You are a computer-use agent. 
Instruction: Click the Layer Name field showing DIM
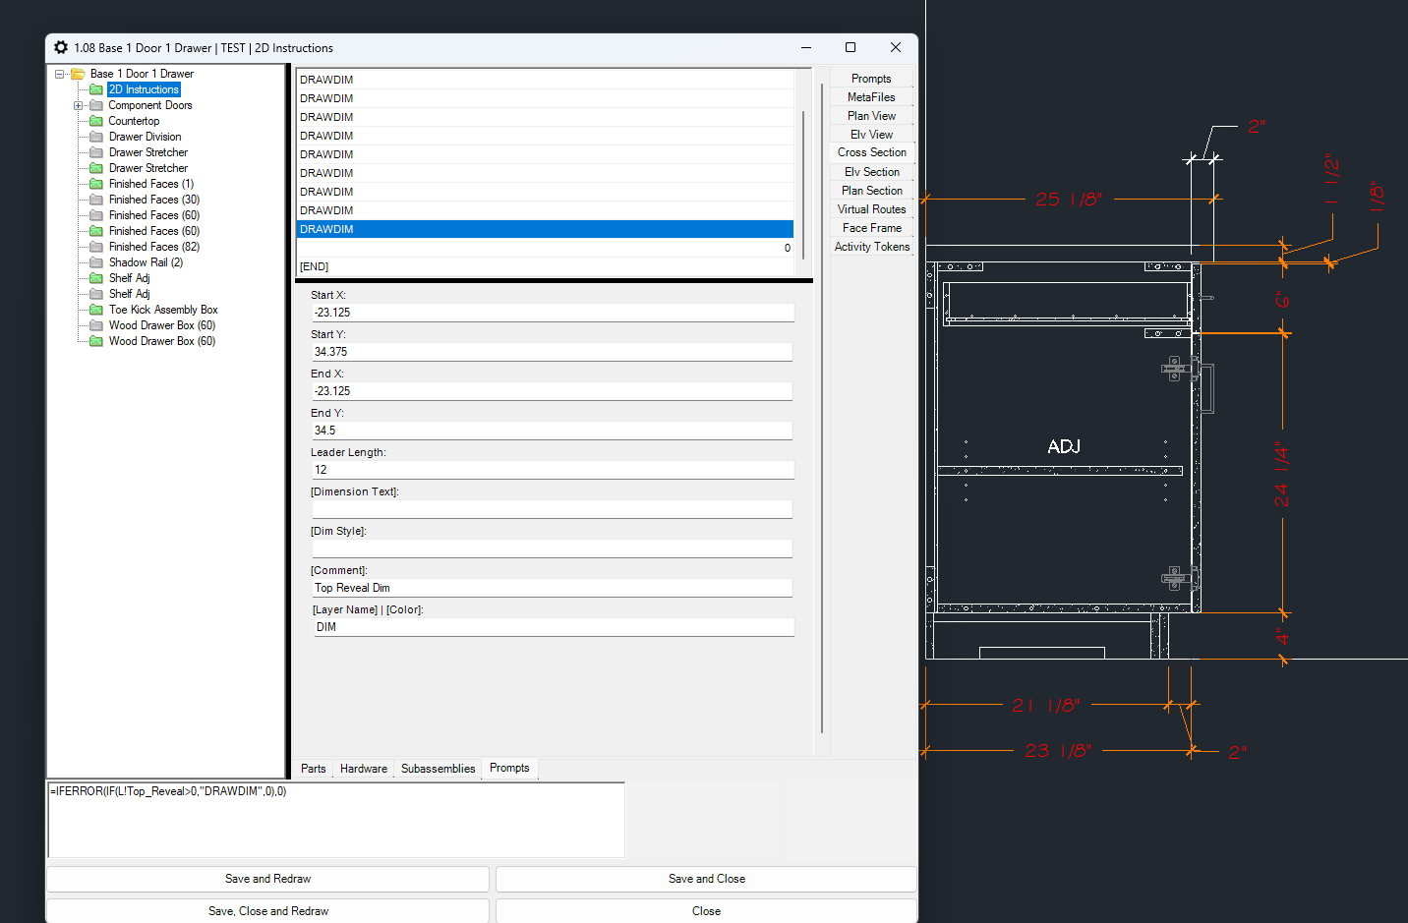(x=553, y=627)
